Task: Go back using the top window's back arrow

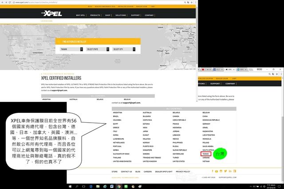Action: (x=2, y=2)
